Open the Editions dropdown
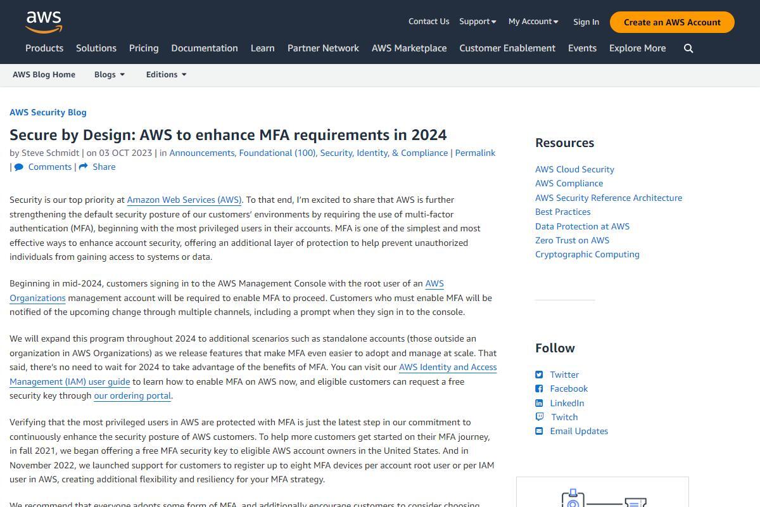 (167, 75)
